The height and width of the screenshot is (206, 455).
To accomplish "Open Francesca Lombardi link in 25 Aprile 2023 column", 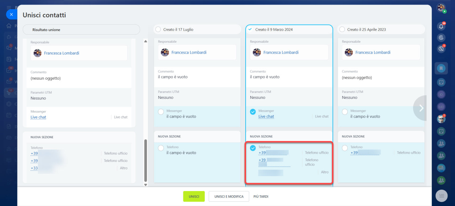I will (x=373, y=52).
